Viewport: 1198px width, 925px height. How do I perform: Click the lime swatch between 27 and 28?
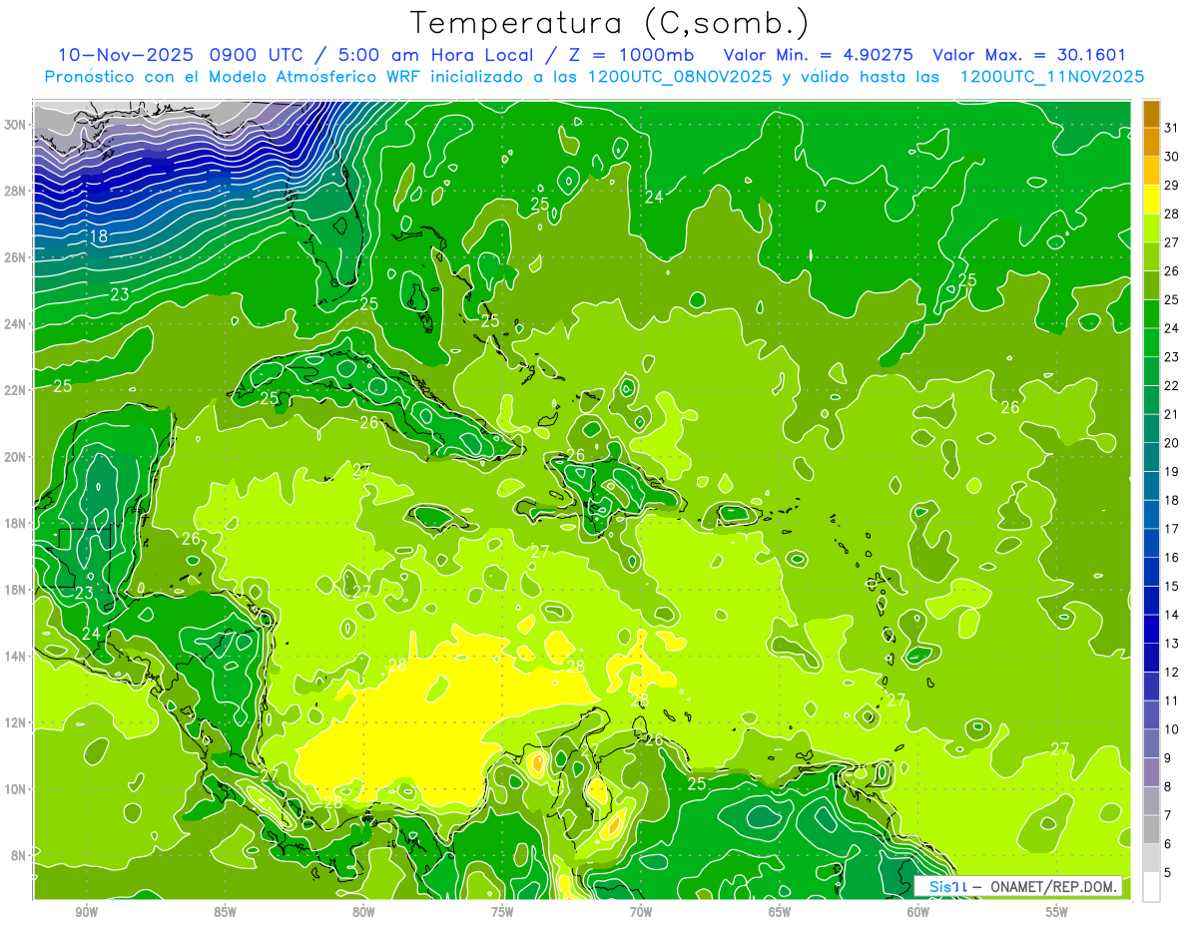click(x=1151, y=228)
